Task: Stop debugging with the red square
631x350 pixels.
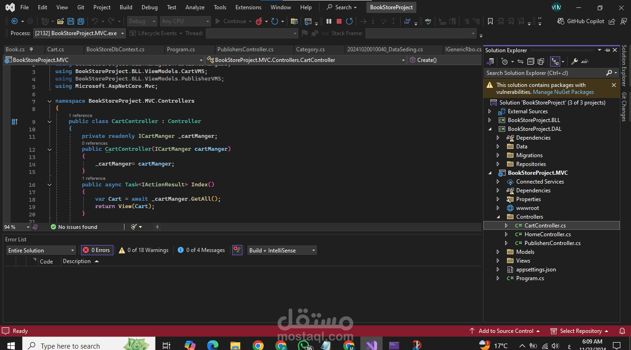Action: pos(339,21)
